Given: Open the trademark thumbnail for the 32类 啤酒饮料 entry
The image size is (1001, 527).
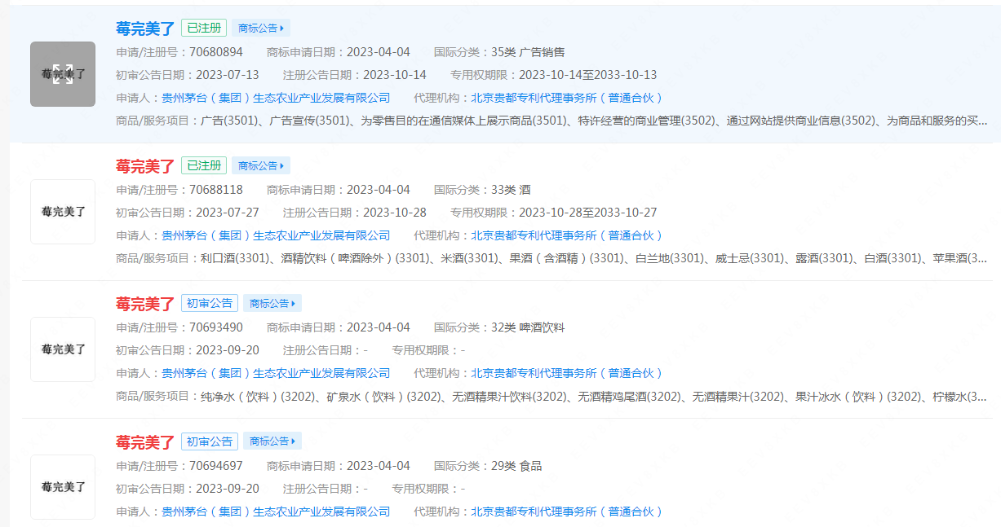Looking at the screenshot, I should pos(63,349).
